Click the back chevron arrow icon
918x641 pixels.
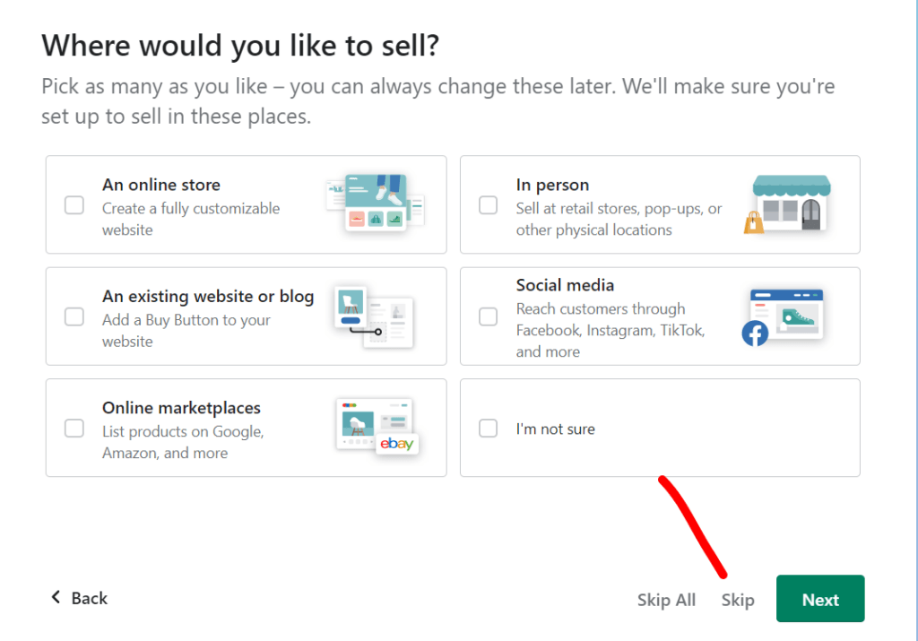click(56, 598)
